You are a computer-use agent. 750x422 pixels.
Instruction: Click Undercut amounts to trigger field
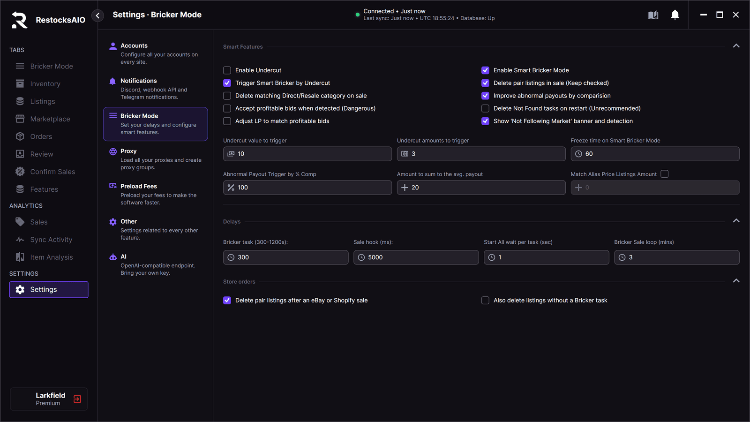(481, 154)
